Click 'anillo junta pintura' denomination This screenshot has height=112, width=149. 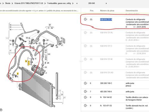click(130, 85)
